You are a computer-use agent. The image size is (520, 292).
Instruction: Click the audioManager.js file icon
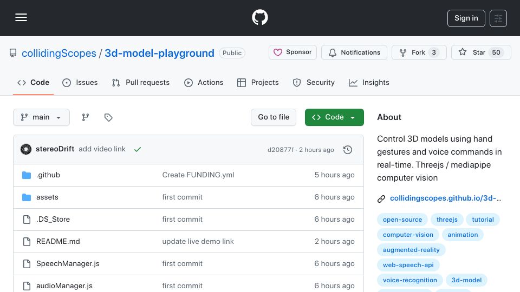click(x=27, y=286)
